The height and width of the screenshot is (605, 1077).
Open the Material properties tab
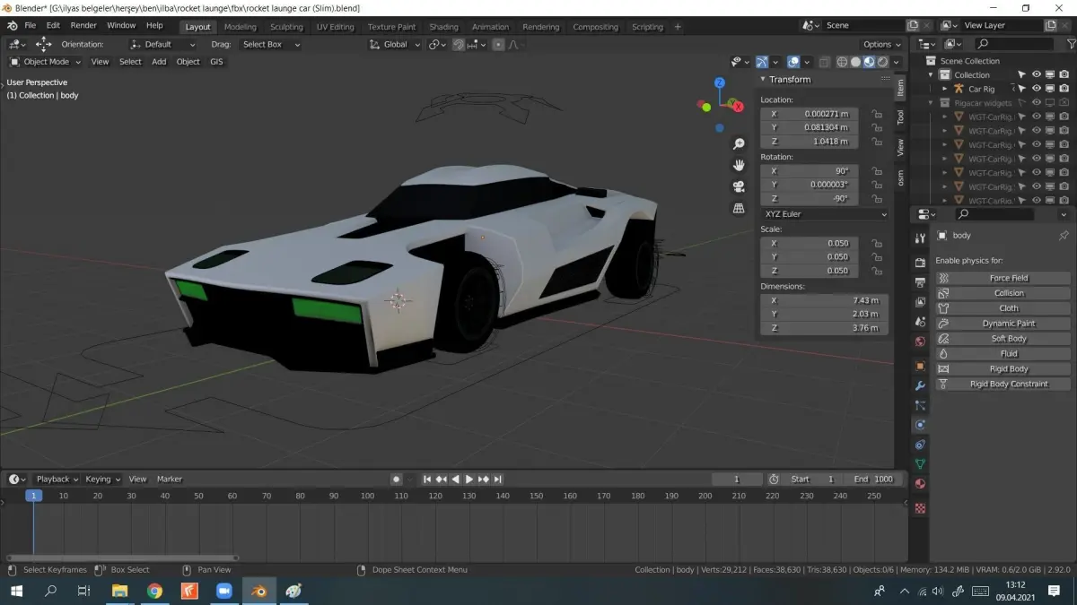[x=920, y=484]
